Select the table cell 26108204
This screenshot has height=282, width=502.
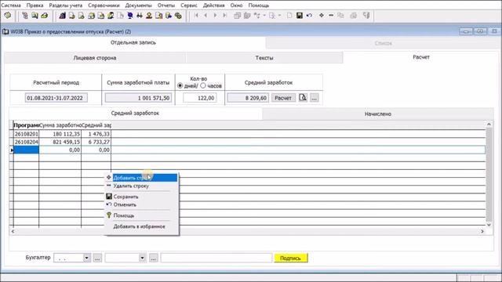point(26,142)
